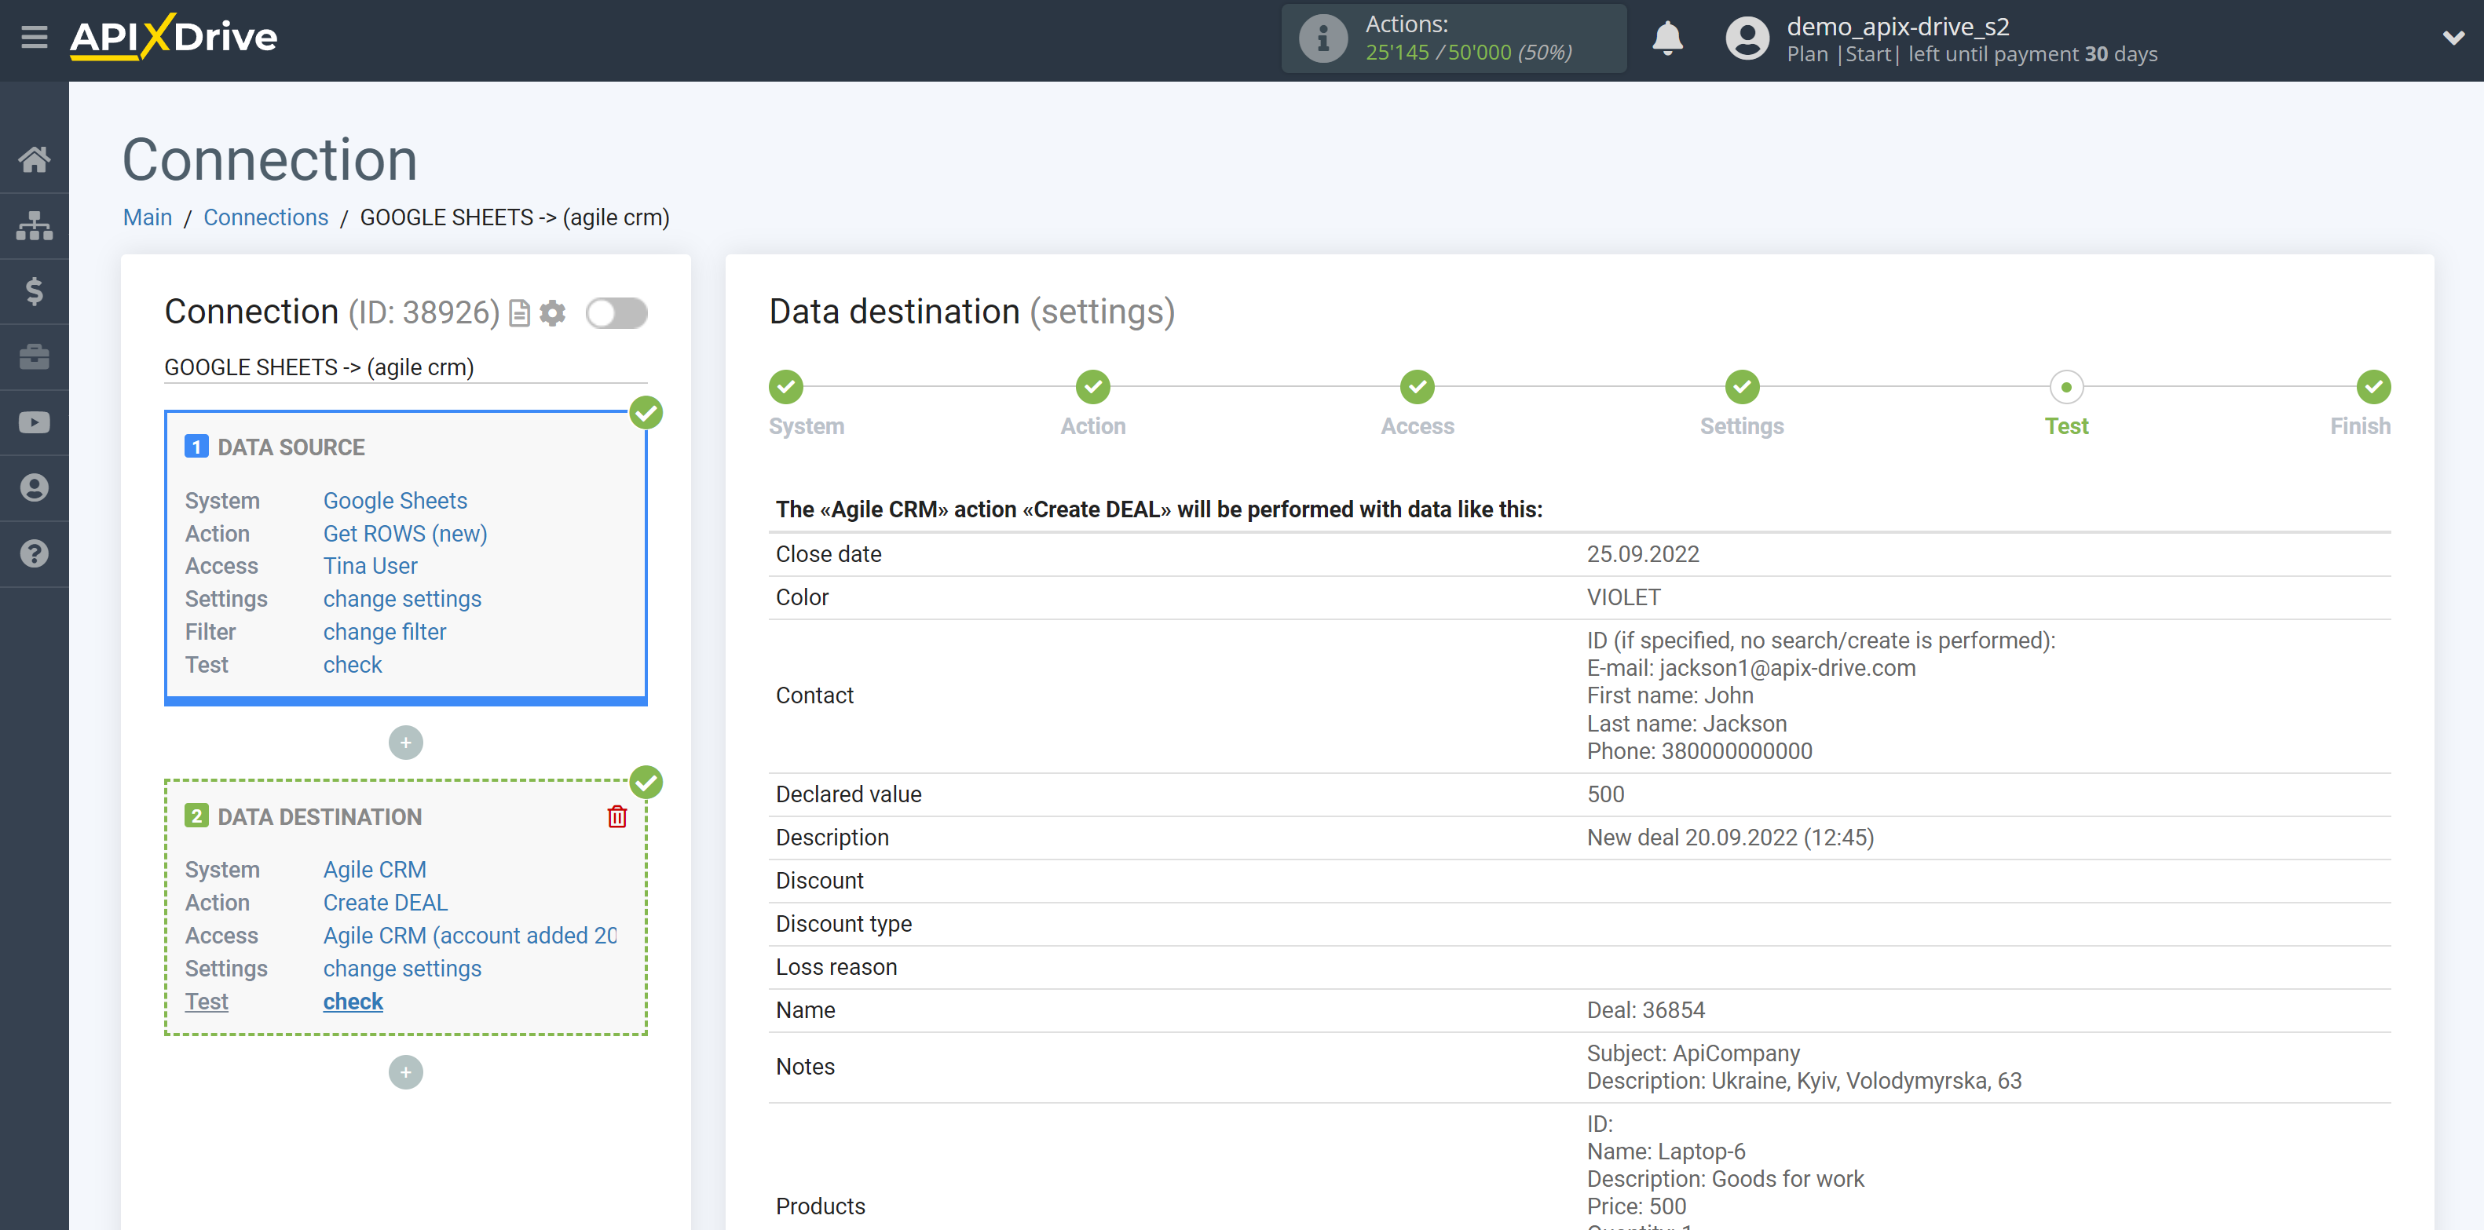Click the contact e-mail jackson1@apix-drive.com
The image size is (2484, 1230).
pos(1787,668)
